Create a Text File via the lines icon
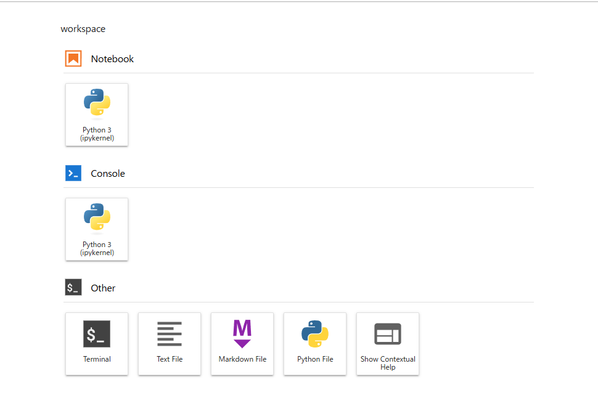The height and width of the screenshot is (398, 598). 170,333
